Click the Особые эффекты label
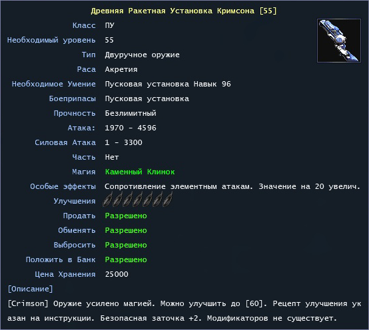This screenshot has width=369, height=330. point(63,186)
